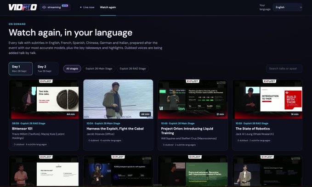Click Harness the Exploit, Fight the Cabal title
This screenshot has width=312, height=187.
(x=115, y=129)
